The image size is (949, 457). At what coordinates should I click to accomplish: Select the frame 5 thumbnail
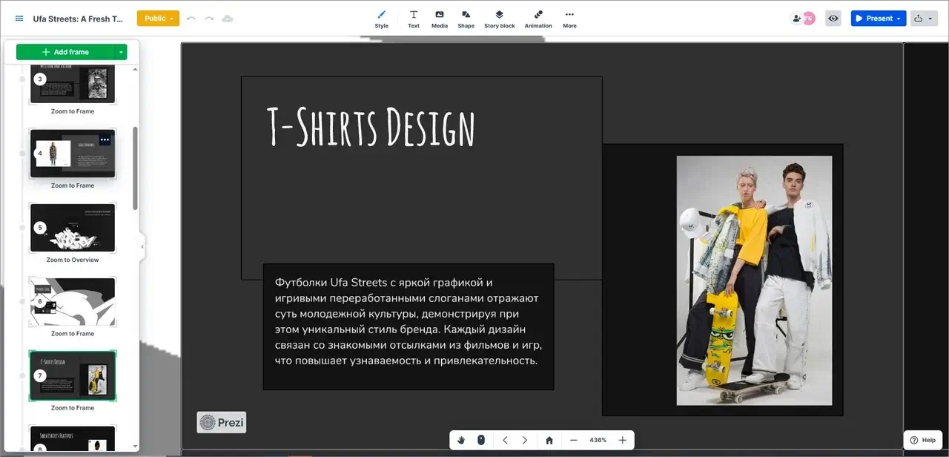click(73, 228)
